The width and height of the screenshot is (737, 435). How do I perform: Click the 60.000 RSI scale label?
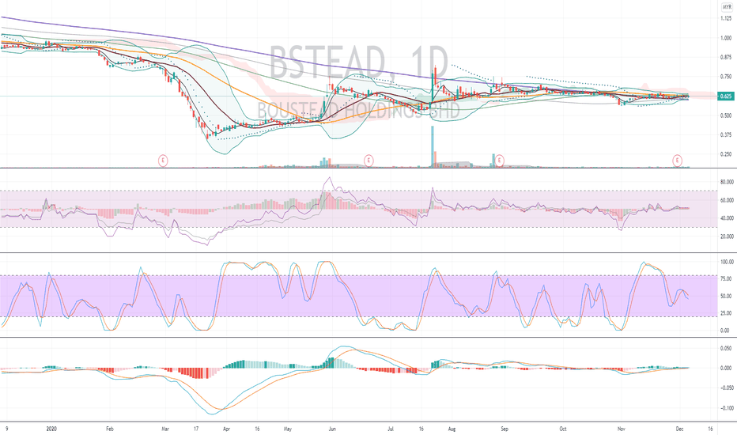coord(727,200)
